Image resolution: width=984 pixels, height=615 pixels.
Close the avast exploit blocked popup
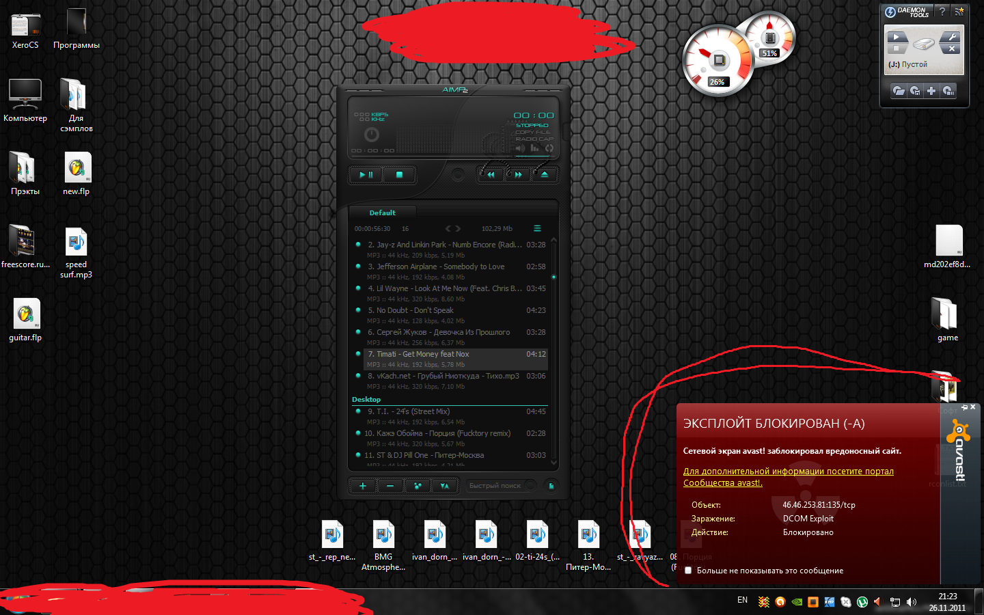[973, 407]
